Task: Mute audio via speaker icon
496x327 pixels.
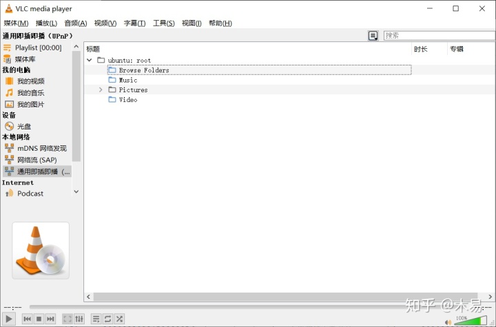Action: 448,323
